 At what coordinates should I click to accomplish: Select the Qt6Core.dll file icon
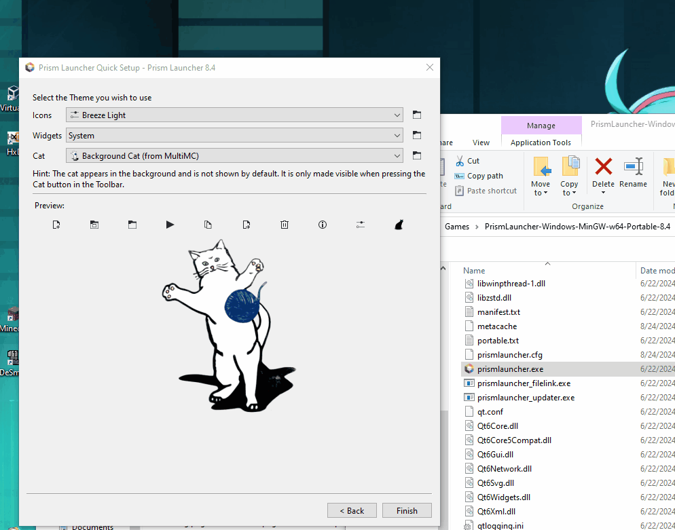469,426
